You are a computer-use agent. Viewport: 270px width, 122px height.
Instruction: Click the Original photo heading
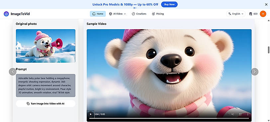(x=26, y=24)
